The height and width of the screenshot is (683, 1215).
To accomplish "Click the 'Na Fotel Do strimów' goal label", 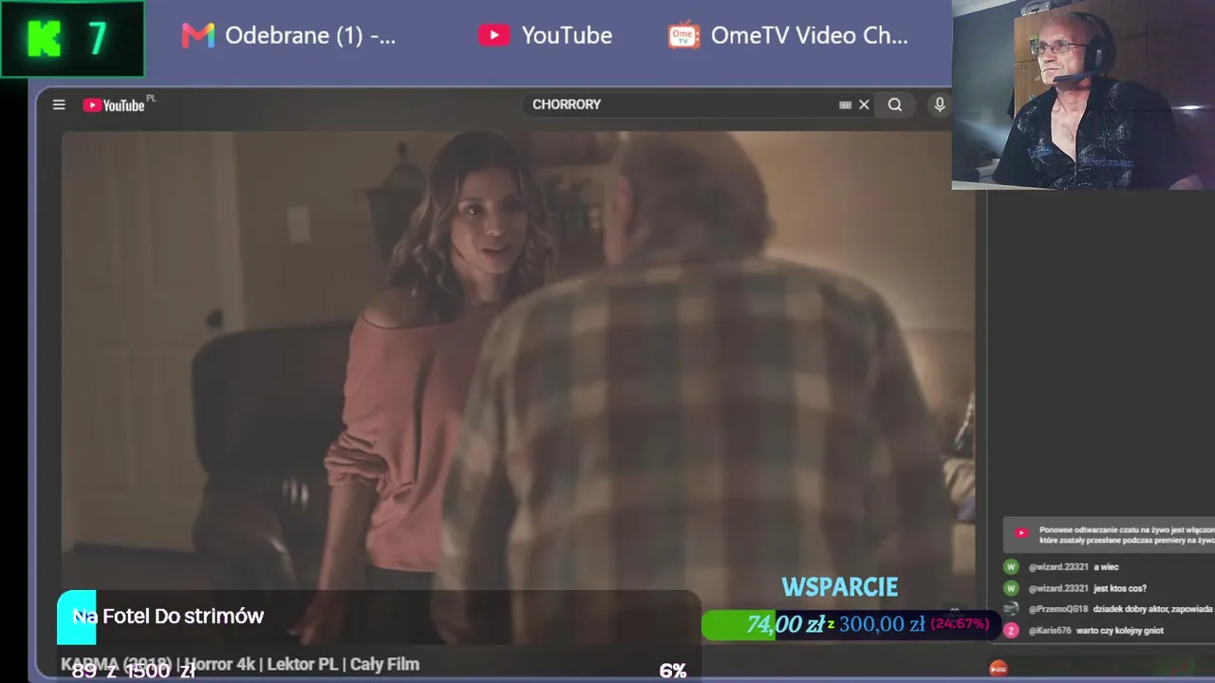I will [168, 617].
